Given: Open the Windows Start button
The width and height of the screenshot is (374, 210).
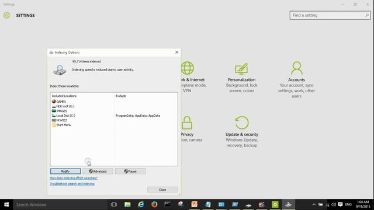Looking at the screenshot, I should coord(6,205).
